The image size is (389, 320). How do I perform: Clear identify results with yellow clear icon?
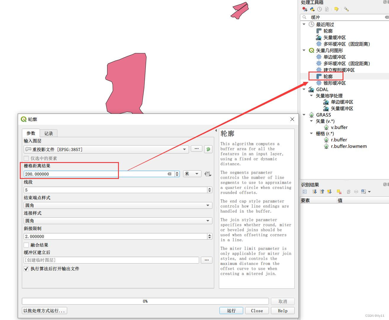339,192
